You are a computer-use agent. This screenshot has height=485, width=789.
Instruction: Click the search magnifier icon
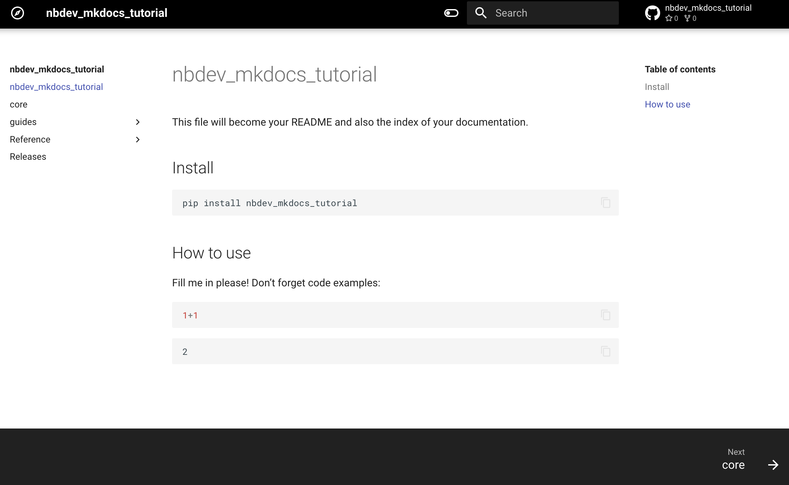point(481,13)
